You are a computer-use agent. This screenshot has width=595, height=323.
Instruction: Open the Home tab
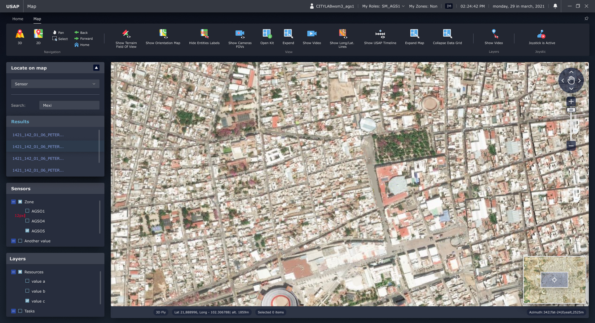18,19
